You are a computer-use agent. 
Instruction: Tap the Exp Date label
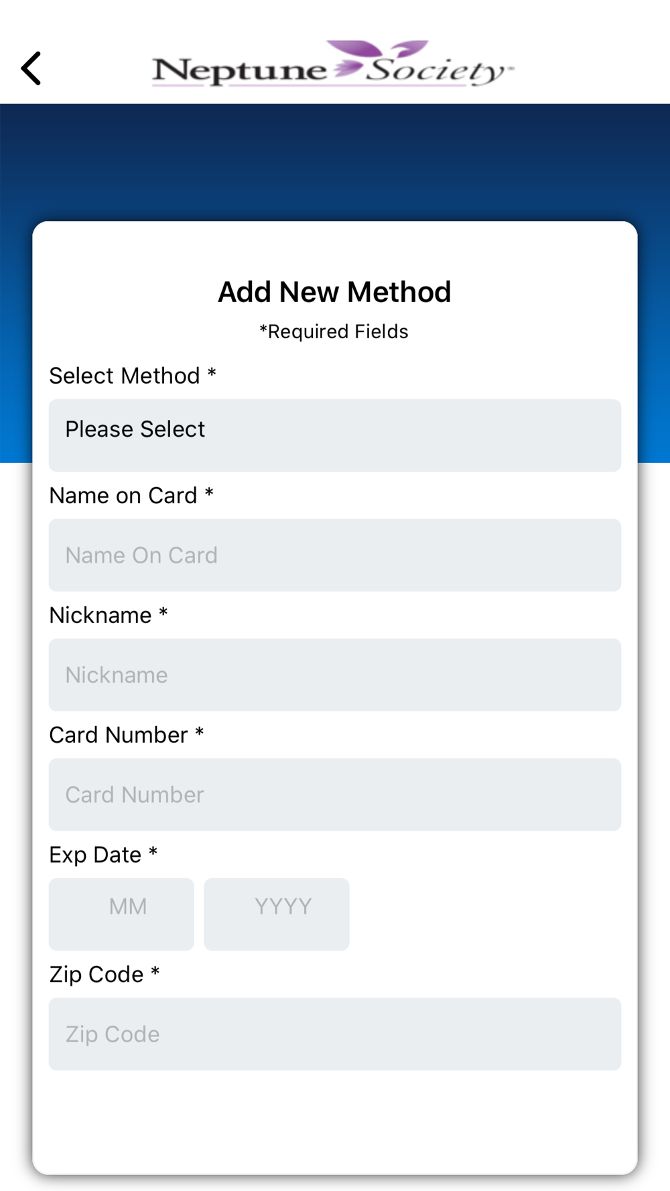[103, 855]
